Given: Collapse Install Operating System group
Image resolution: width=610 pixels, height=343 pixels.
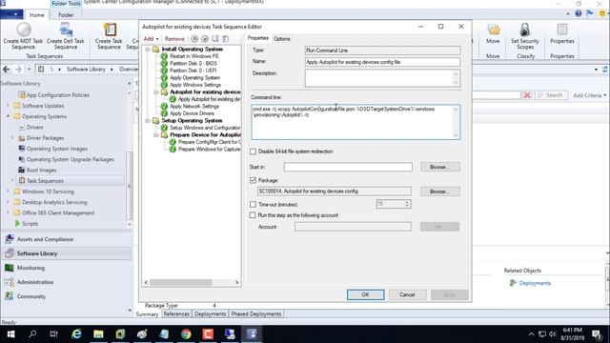Looking at the screenshot, I should (148, 50).
